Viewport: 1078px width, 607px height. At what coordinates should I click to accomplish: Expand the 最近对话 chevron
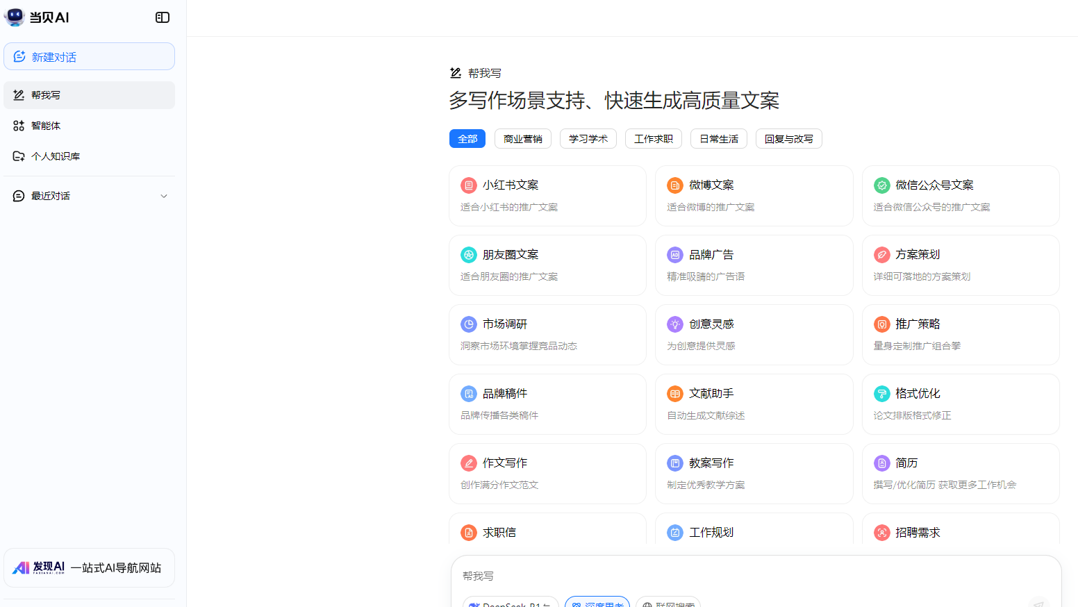click(164, 196)
